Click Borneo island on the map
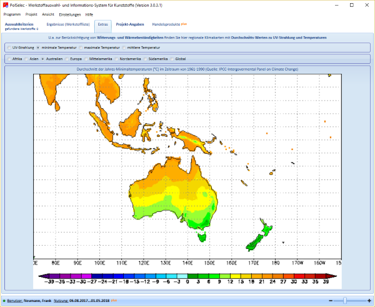Viewport: 375px width, 307px height. point(131,123)
